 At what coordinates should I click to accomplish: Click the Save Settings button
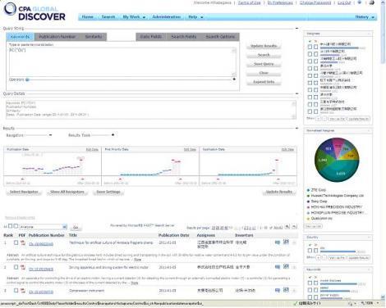(x=108, y=192)
